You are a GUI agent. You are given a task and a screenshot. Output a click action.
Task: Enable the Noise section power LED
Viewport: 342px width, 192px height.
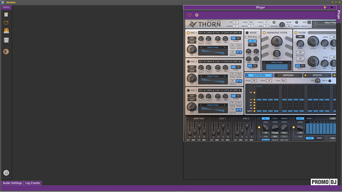pyautogui.click(x=247, y=33)
